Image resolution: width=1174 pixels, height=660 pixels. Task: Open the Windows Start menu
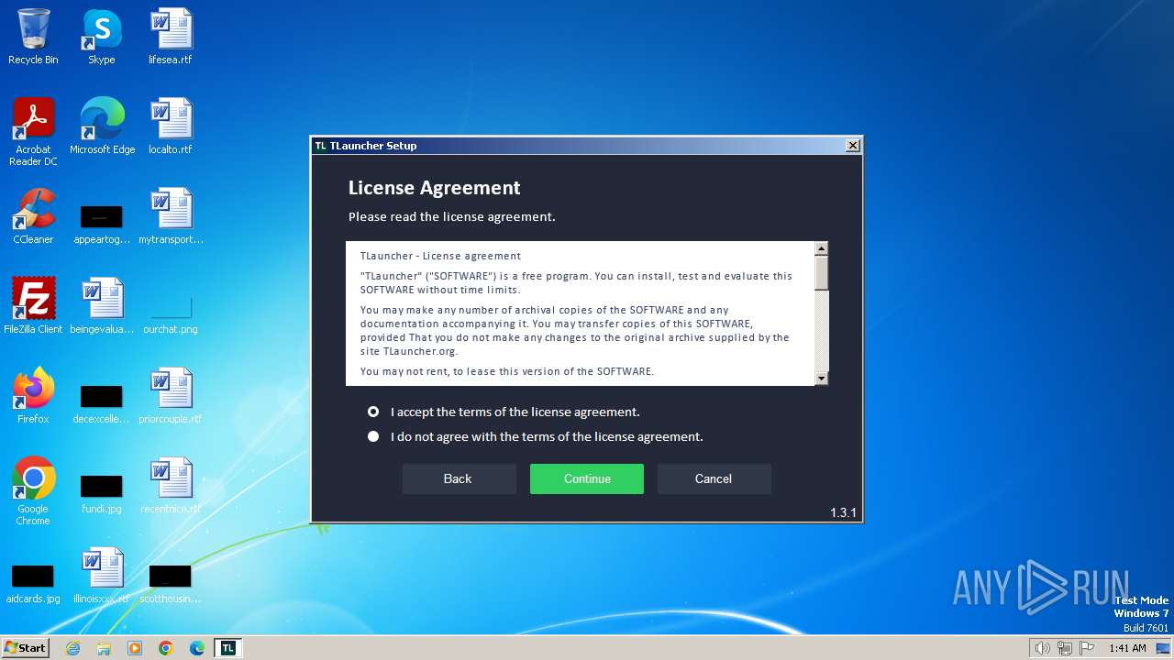point(26,648)
